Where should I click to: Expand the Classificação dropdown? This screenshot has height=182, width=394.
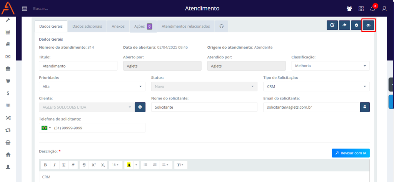pos(330,66)
